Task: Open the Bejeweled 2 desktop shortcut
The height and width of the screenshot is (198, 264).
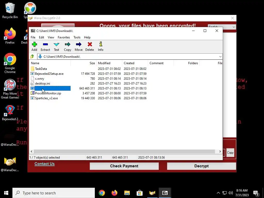Action: point(10,113)
